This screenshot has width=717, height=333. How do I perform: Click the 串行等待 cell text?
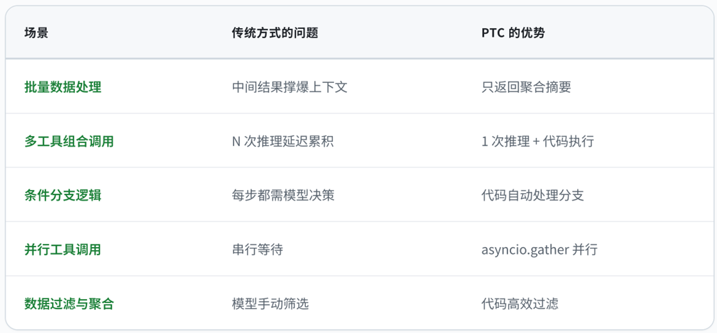257,250
